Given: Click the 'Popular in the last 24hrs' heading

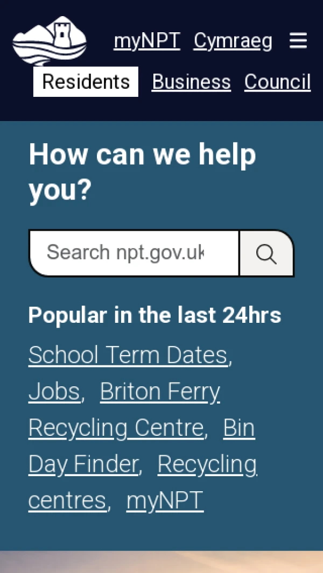Looking at the screenshot, I should pos(155,315).
